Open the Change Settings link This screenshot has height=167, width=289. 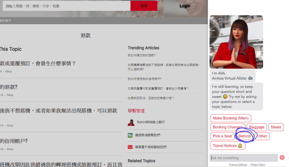238,165
